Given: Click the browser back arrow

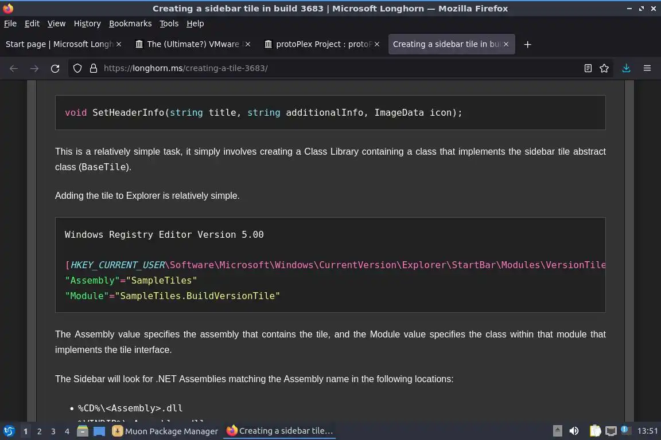Looking at the screenshot, I should [x=14, y=68].
